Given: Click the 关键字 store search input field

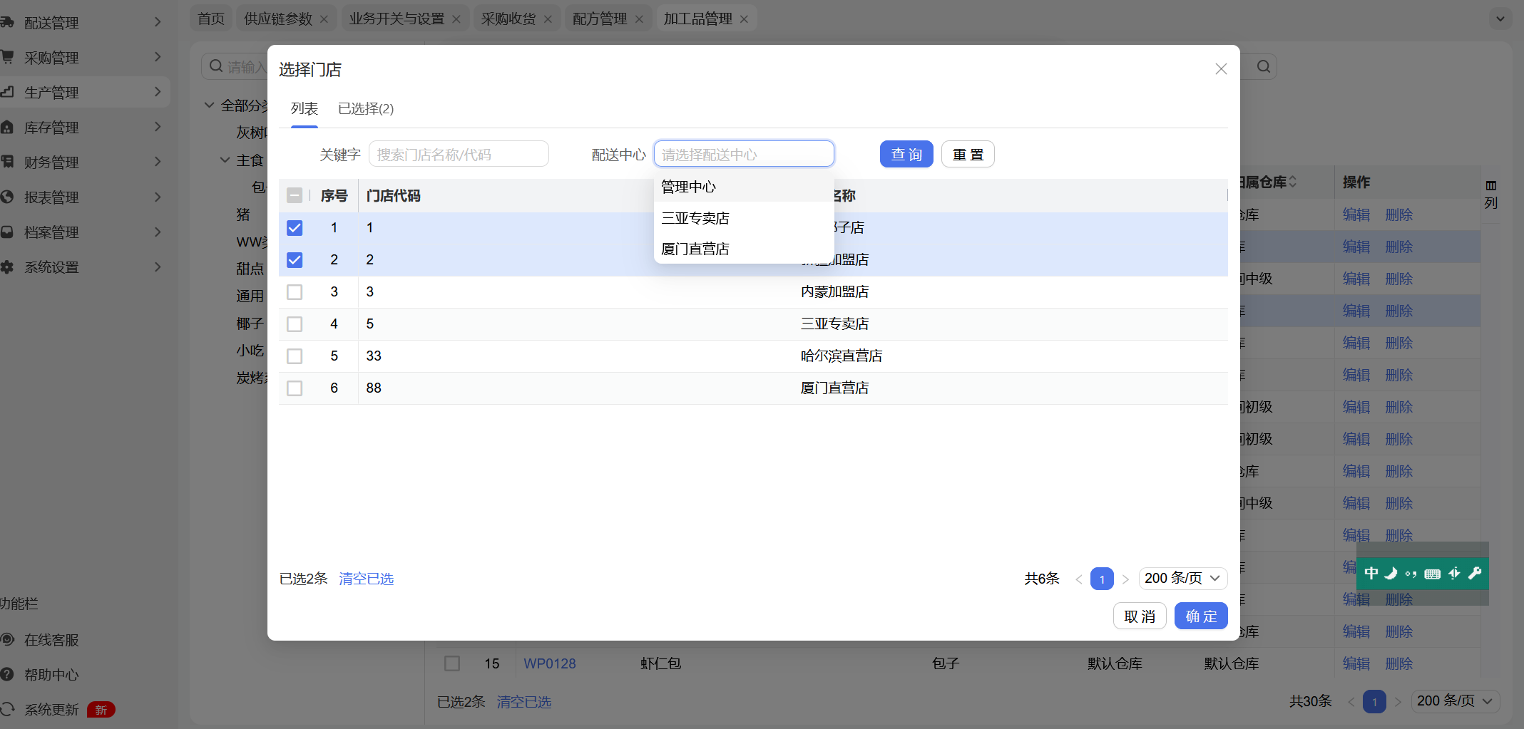Looking at the screenshot, I should pyautogui.click(x=459, y=155).
